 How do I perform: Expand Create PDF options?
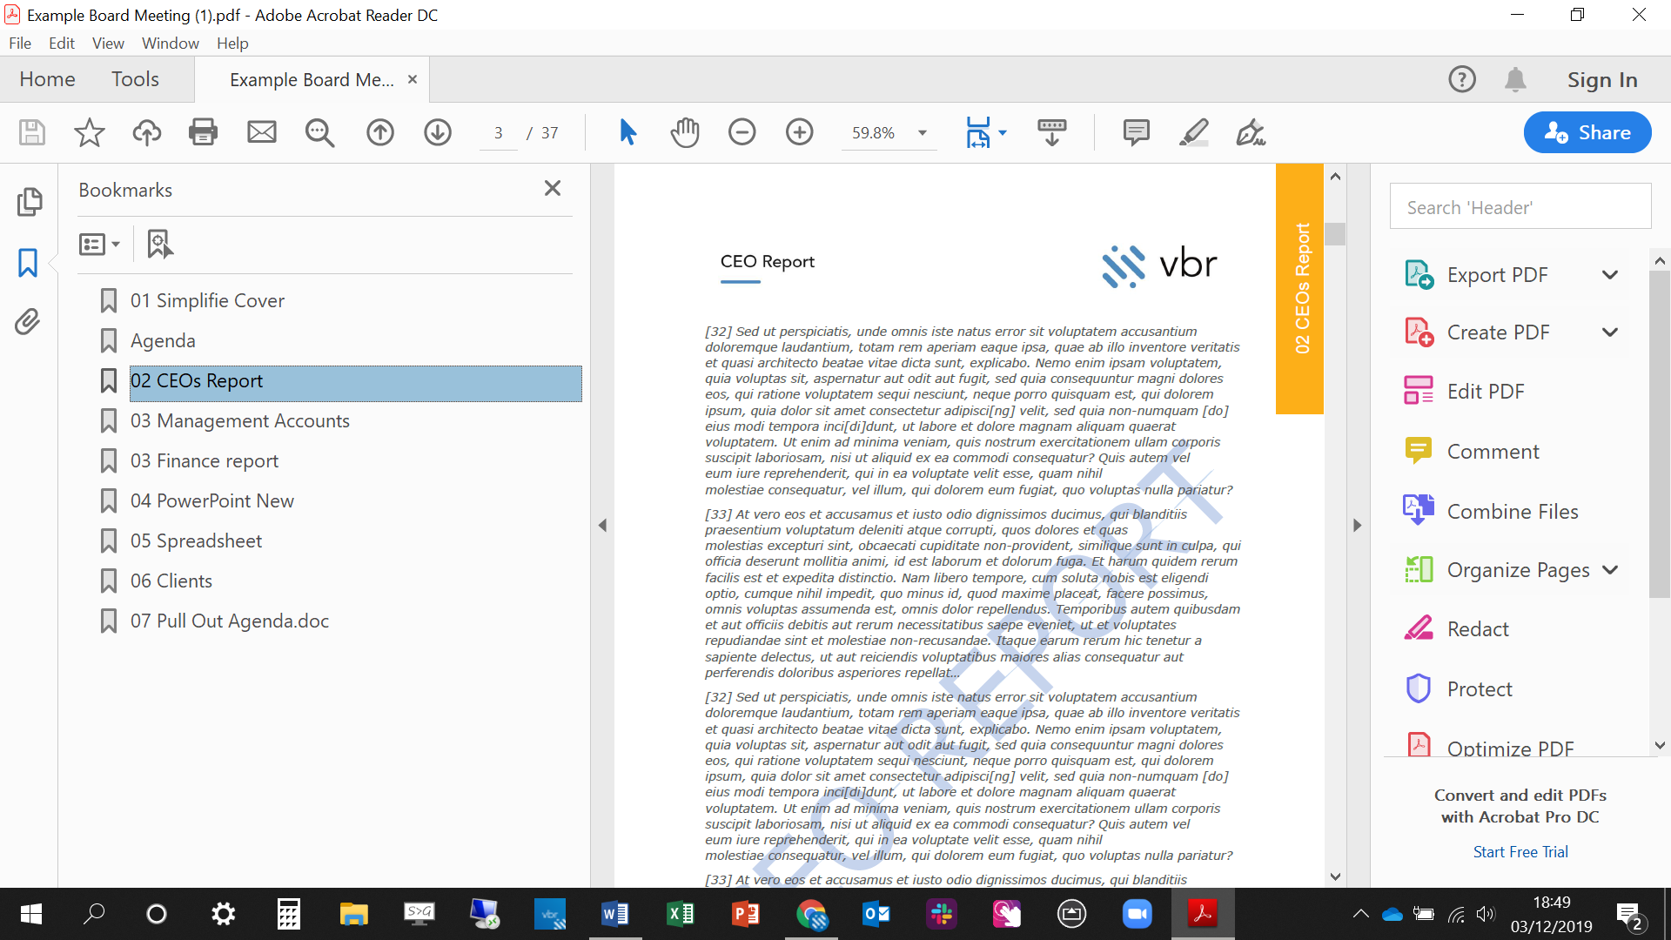point(1610,332)
